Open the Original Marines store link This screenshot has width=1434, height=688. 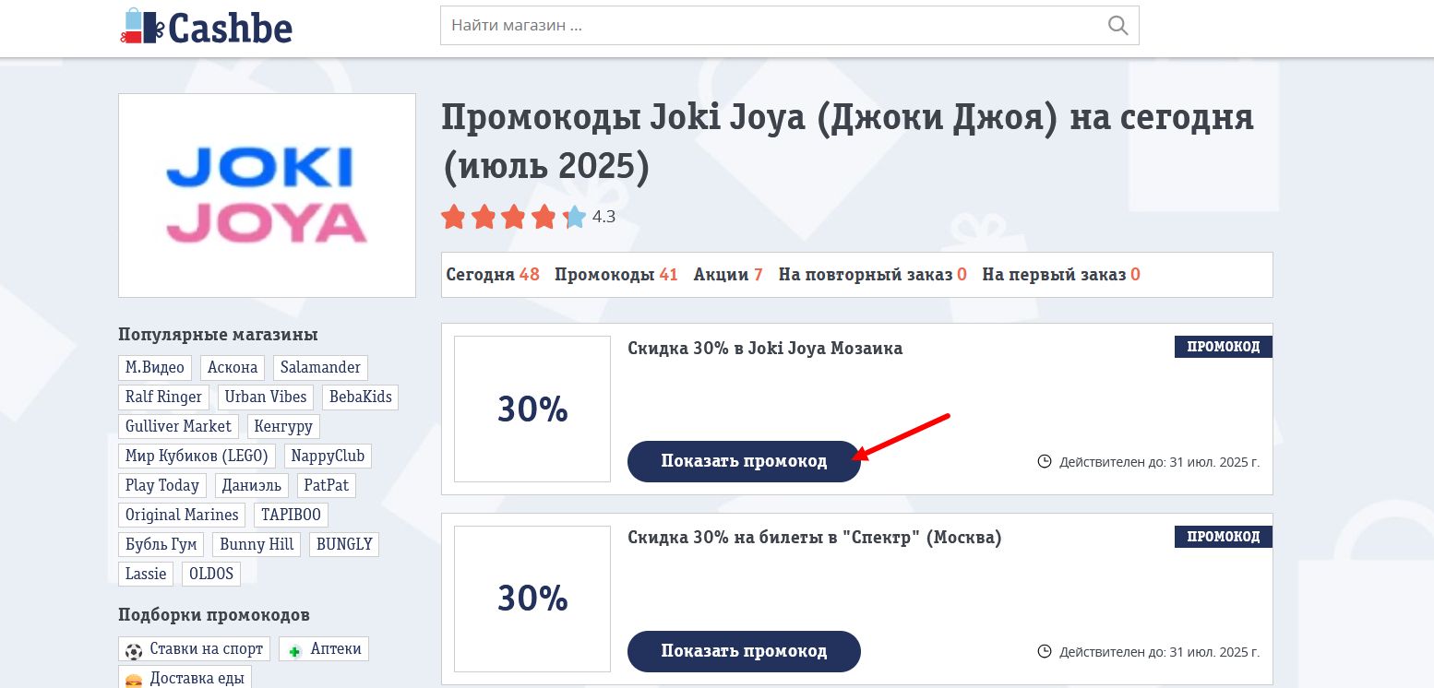pyautogui.click(x=182, y=515)
